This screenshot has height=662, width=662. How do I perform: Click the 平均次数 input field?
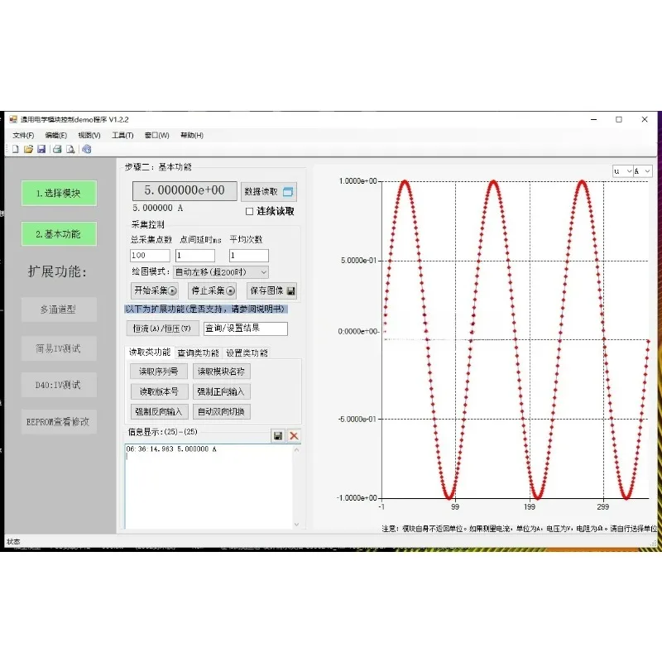pos(249,256)
